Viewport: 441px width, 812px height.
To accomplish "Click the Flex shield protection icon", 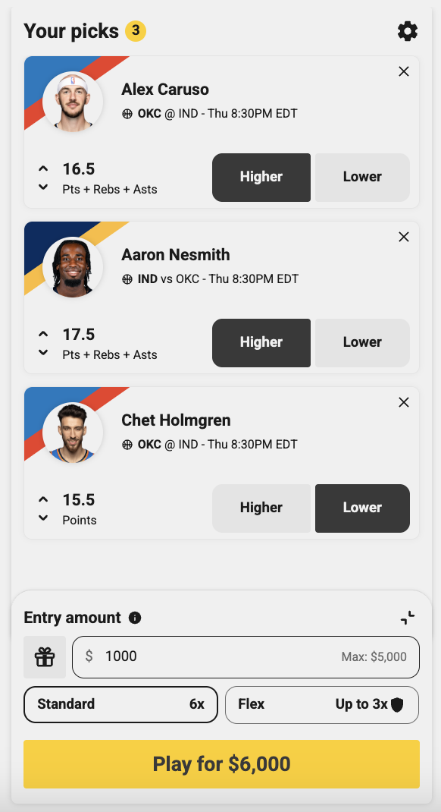I will (x=396, y=705).
